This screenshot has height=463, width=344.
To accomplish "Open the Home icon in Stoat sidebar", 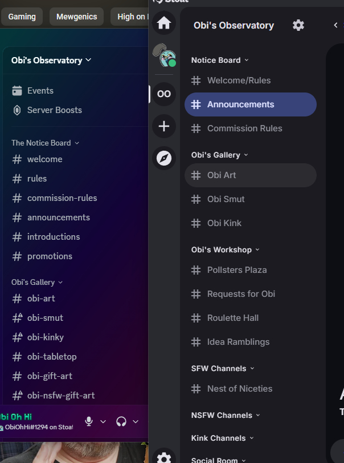I will click(x=164, y=23).
